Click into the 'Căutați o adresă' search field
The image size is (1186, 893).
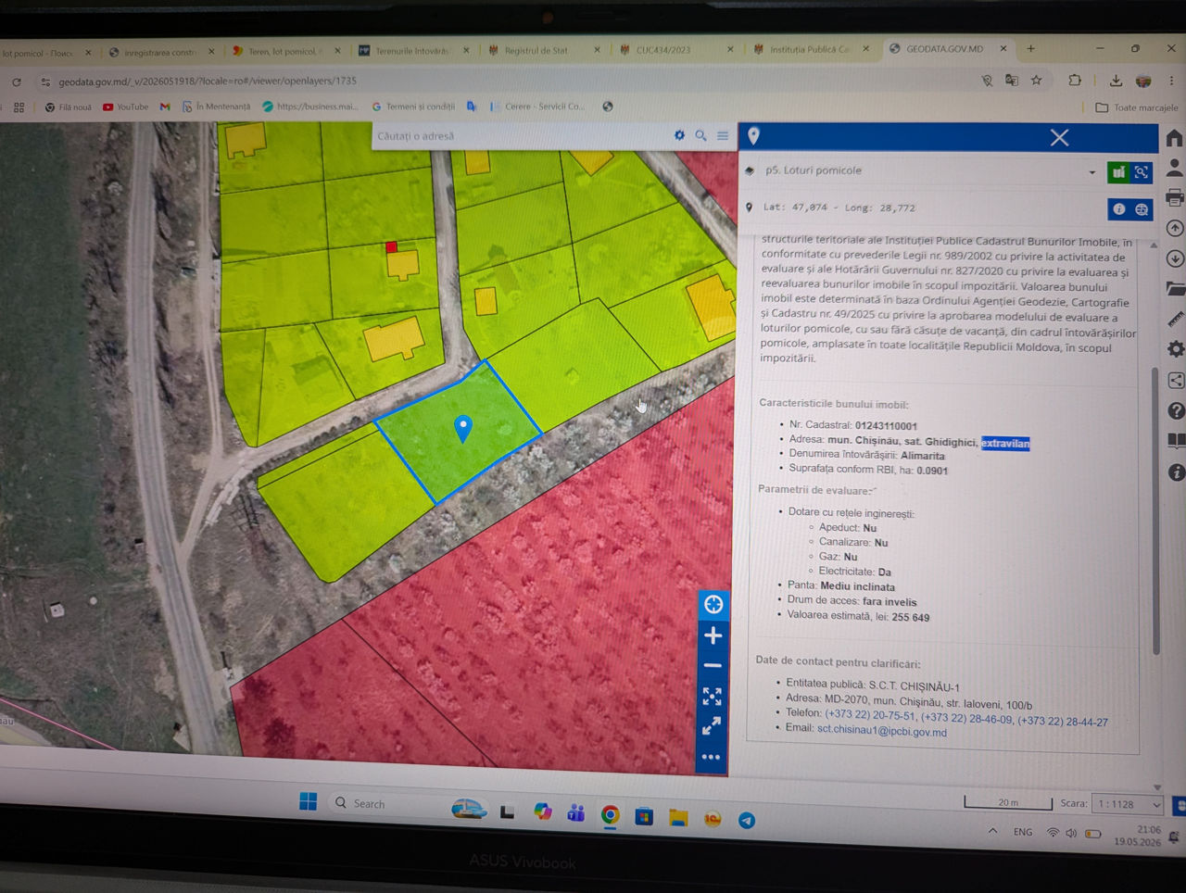[519, 135]
